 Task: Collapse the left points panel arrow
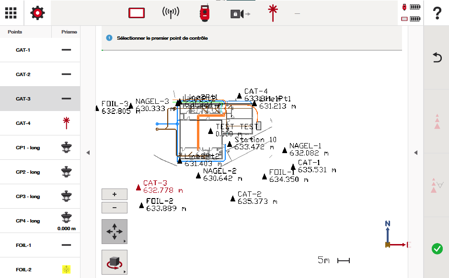coord(88,153)
